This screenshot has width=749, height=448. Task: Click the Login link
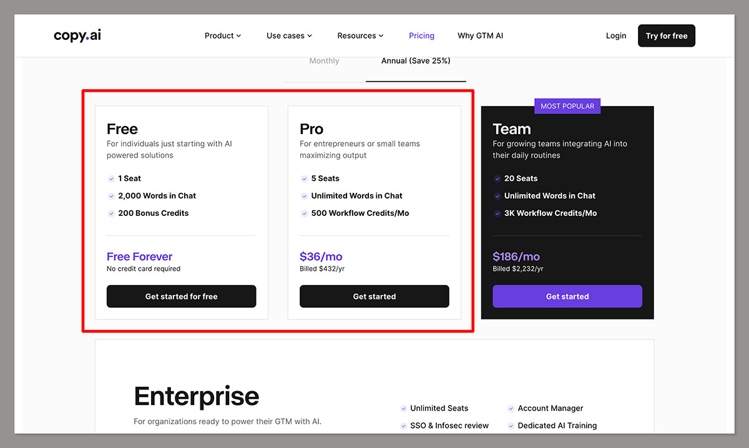click(x=615, y=36)
